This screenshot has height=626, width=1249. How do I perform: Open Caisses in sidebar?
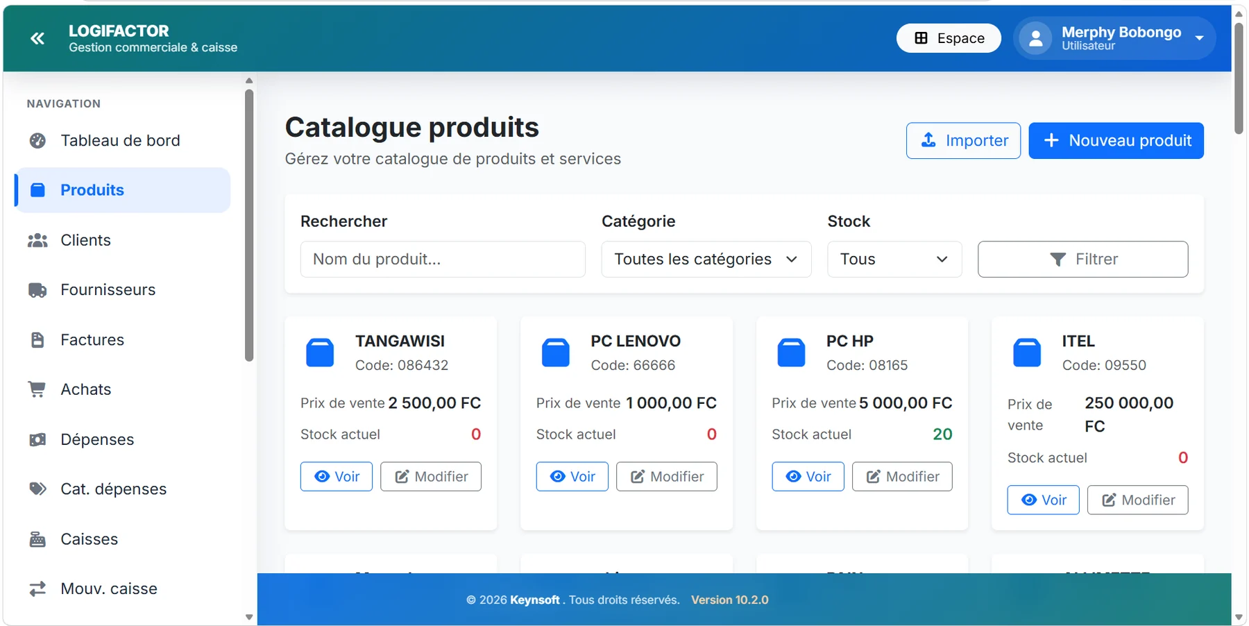tap(122, 539)
